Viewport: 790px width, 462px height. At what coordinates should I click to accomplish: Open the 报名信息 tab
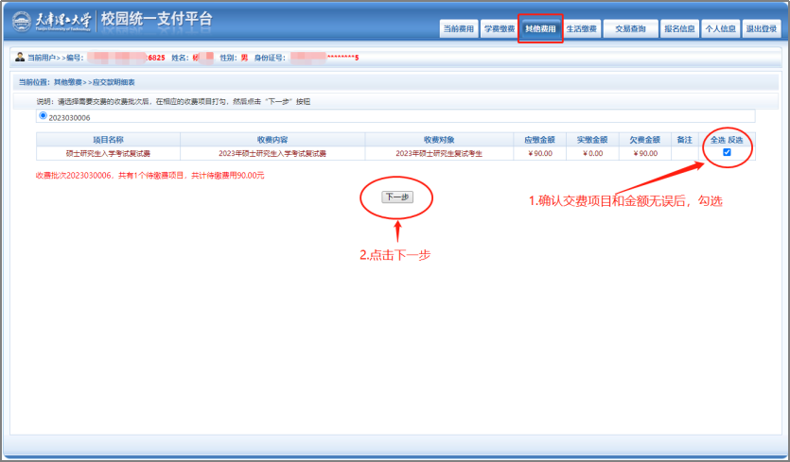(x=678, y=28)
